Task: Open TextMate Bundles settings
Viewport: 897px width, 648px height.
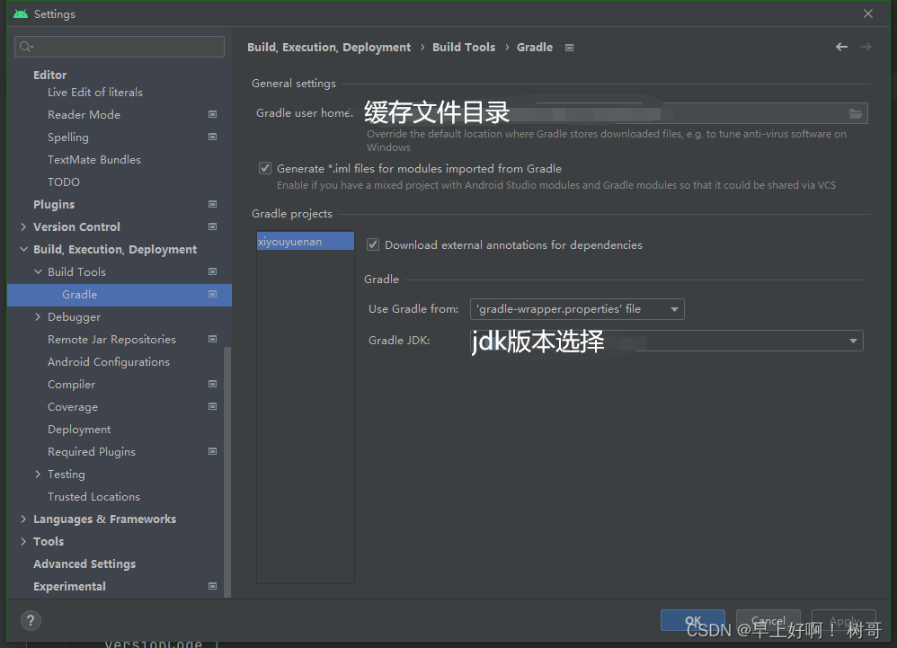Action: [x=94, y=160]
